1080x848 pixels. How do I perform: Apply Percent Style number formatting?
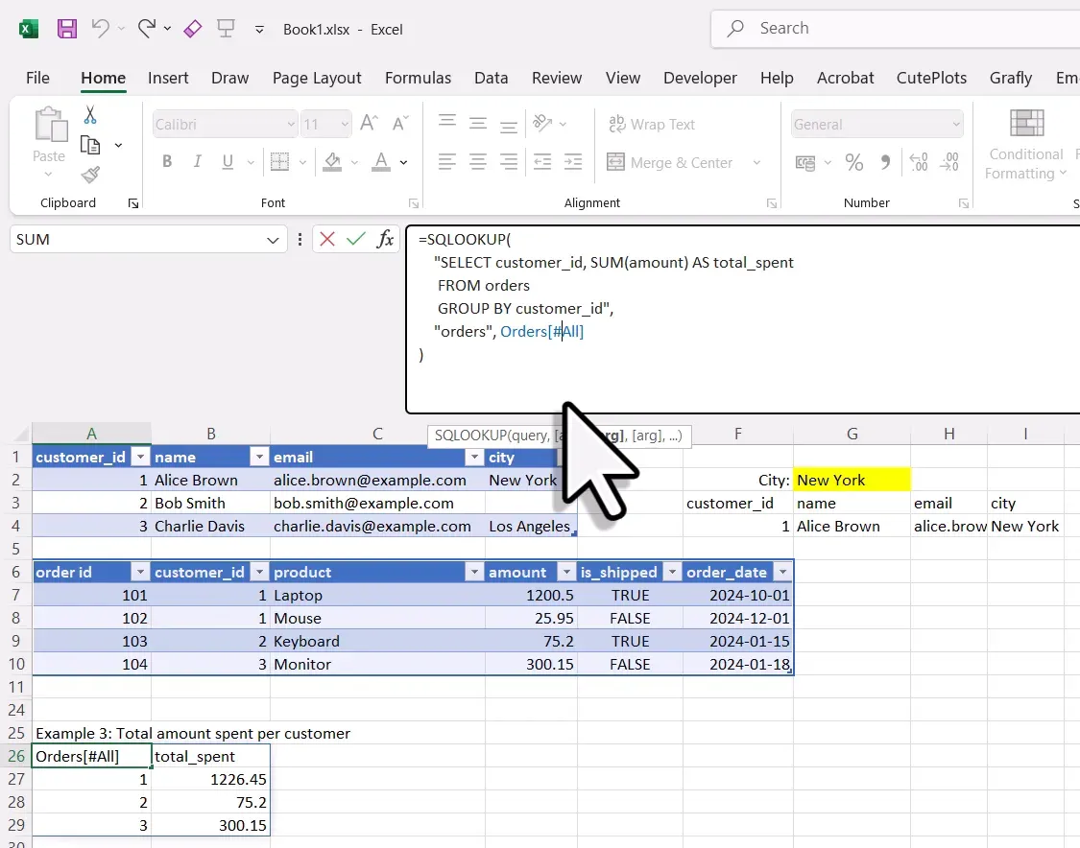(x=854, y=163)
